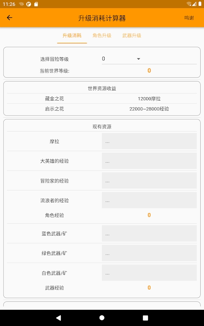
Task: Tap the SD card status icon
Action: (36, 4)
